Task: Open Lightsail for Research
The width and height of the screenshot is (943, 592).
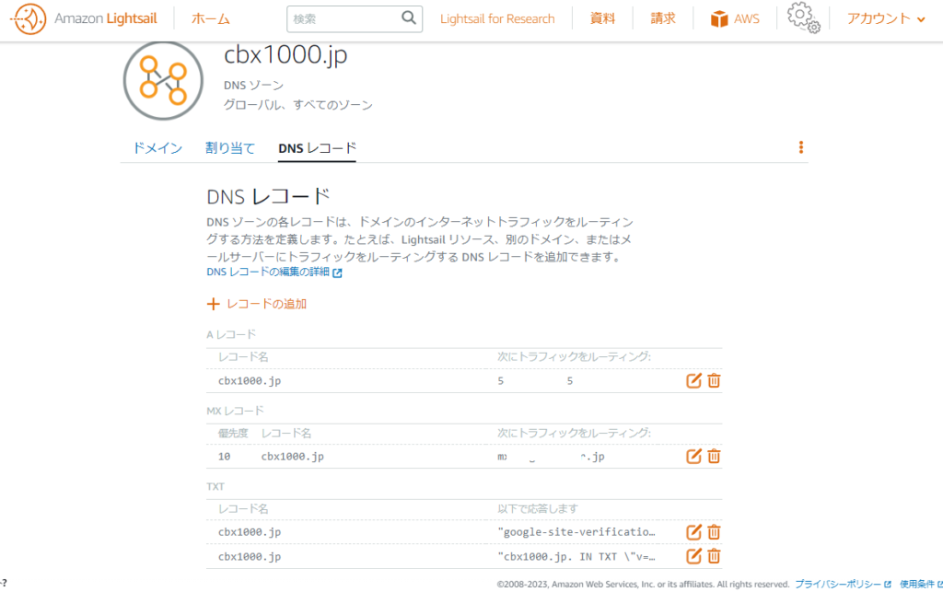Action: pyautogui.click(x=497, y=18)
